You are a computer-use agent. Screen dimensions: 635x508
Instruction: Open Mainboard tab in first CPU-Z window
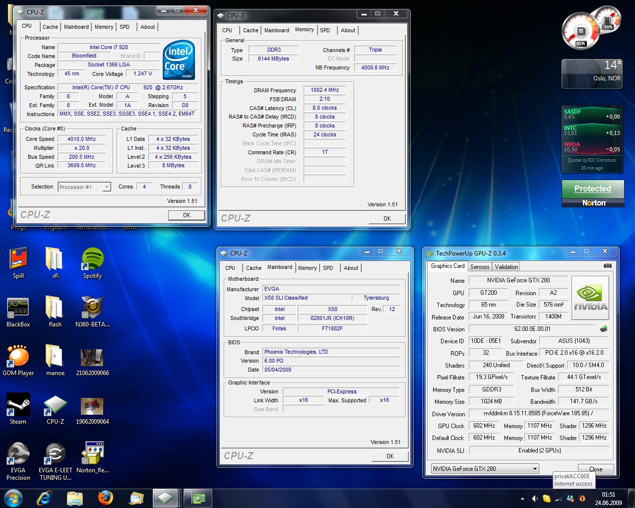(76, 27)
